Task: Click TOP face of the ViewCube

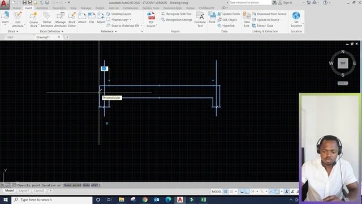Action: [343, 63]
